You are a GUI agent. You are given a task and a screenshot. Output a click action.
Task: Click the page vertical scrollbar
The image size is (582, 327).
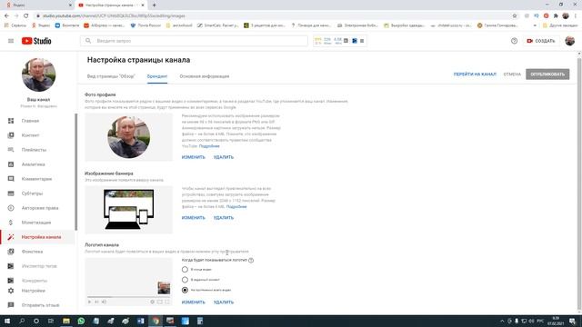click(579, 183)
